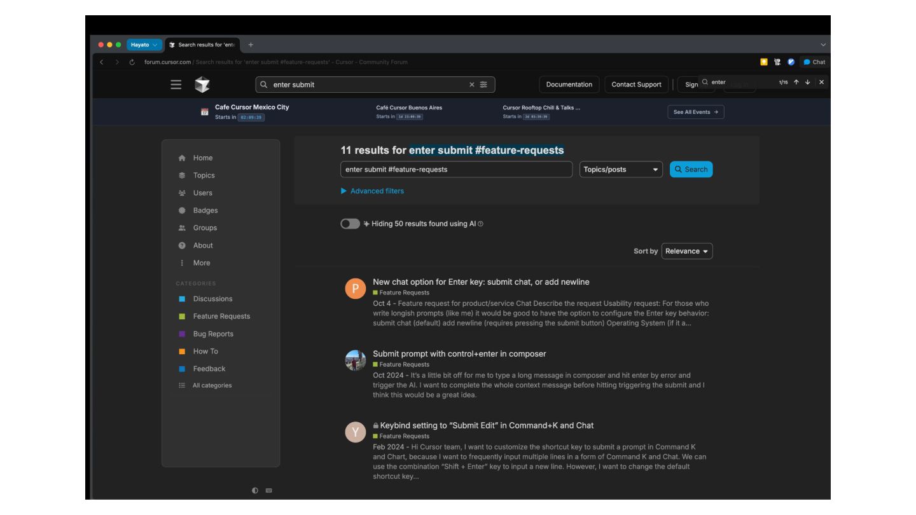Open 'Submit prompt with control+enter in composer' topic

(459, 354)
